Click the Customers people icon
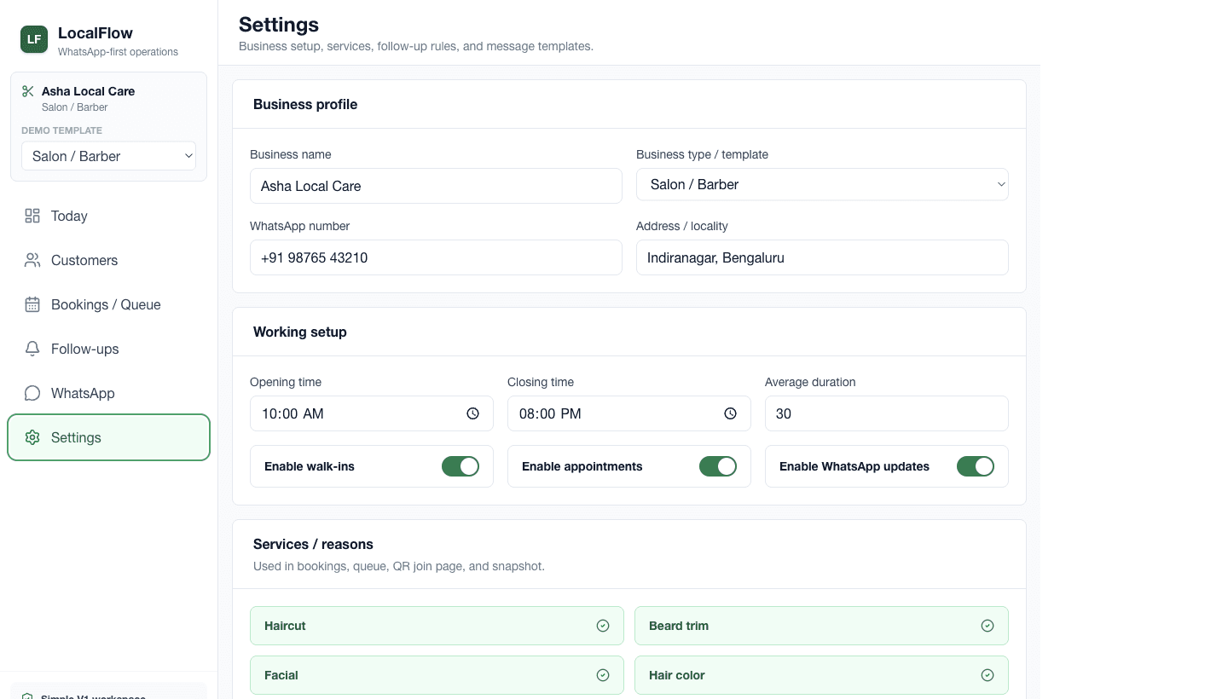The height and width of the screenshot is (699, 1228). [x=32, y=260]
